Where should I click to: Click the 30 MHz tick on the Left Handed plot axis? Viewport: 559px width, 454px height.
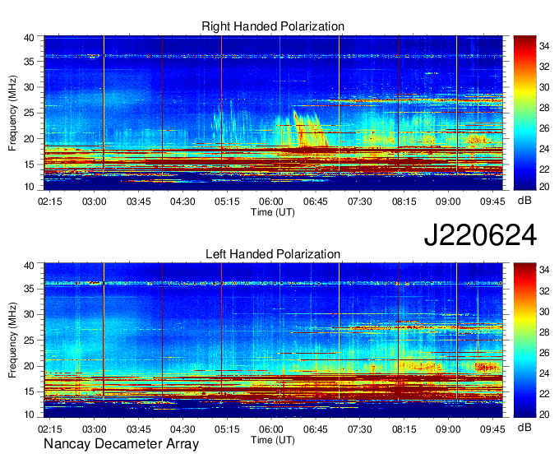point(29,314)
